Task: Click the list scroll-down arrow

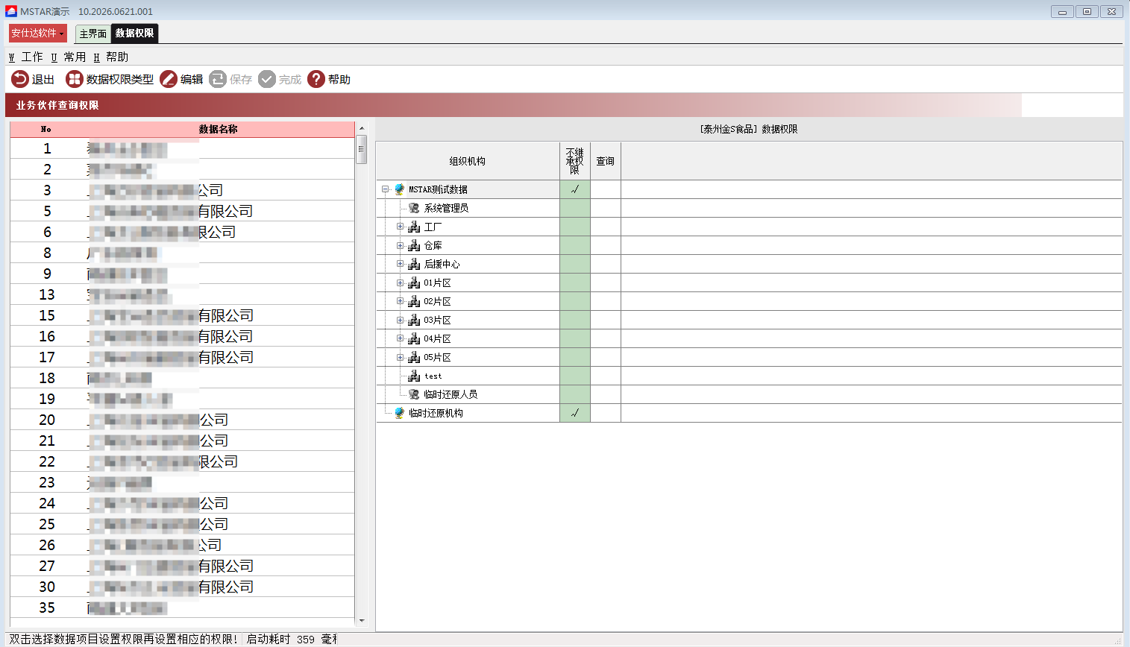Action: point(362,620)
